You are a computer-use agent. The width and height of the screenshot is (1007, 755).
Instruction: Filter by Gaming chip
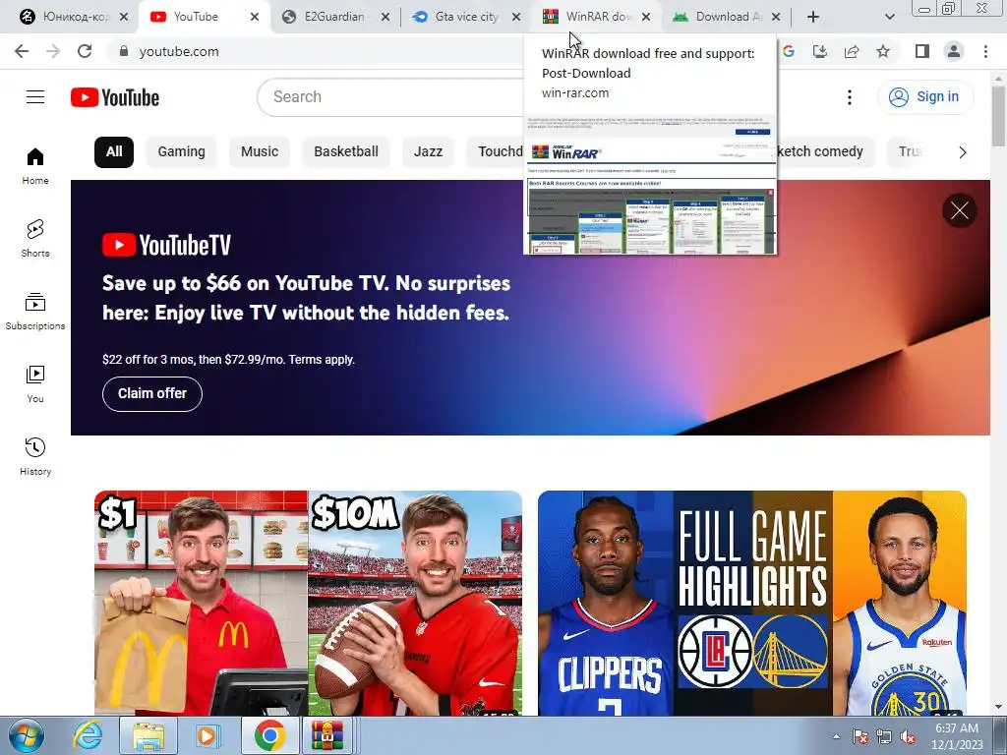click(181, 152)
